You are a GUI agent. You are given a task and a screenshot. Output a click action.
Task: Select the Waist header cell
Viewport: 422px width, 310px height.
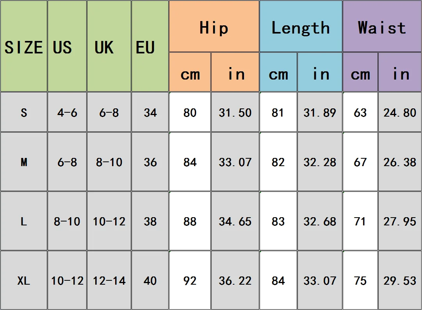pos(382,26)
